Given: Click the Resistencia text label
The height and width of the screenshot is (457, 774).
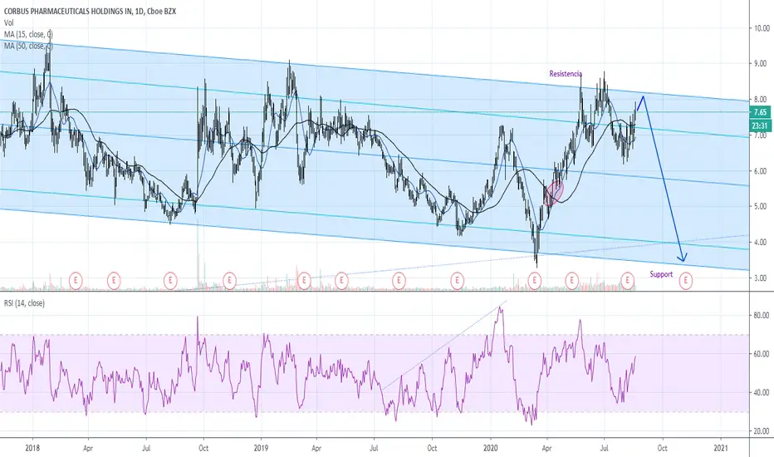Looking at the screenshot, I should pyautogui.click(x=566, y=74).
